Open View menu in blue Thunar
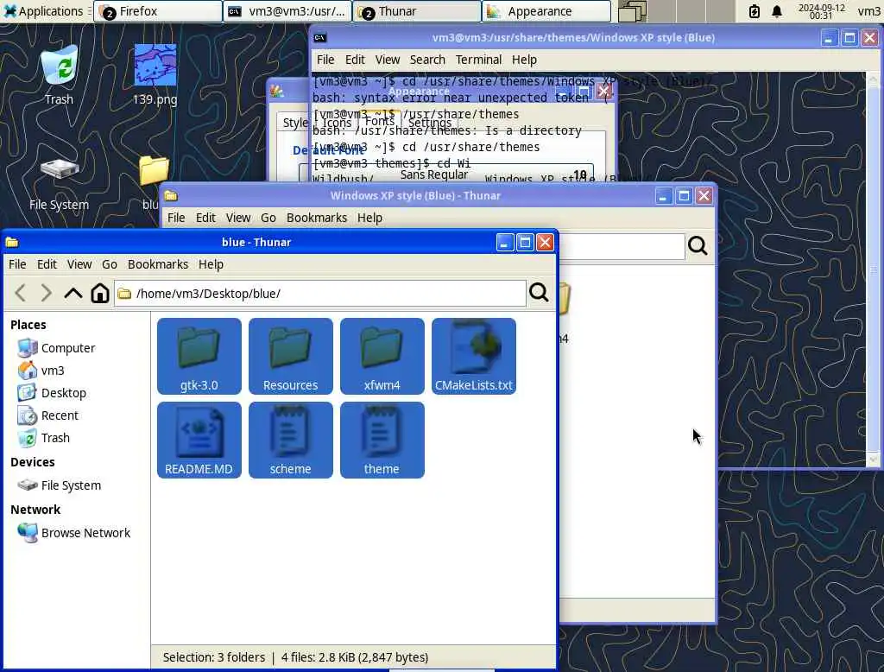Screen dimensions: 884x672 point(79,264)
